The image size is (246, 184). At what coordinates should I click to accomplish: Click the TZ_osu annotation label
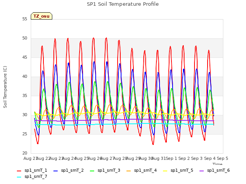42,16
